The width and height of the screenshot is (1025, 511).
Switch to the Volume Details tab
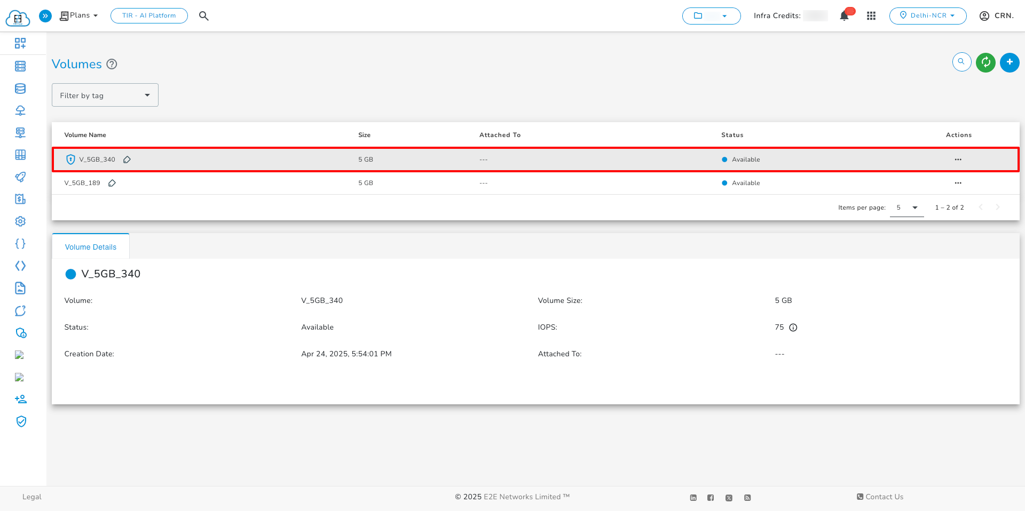click(90, 246)
